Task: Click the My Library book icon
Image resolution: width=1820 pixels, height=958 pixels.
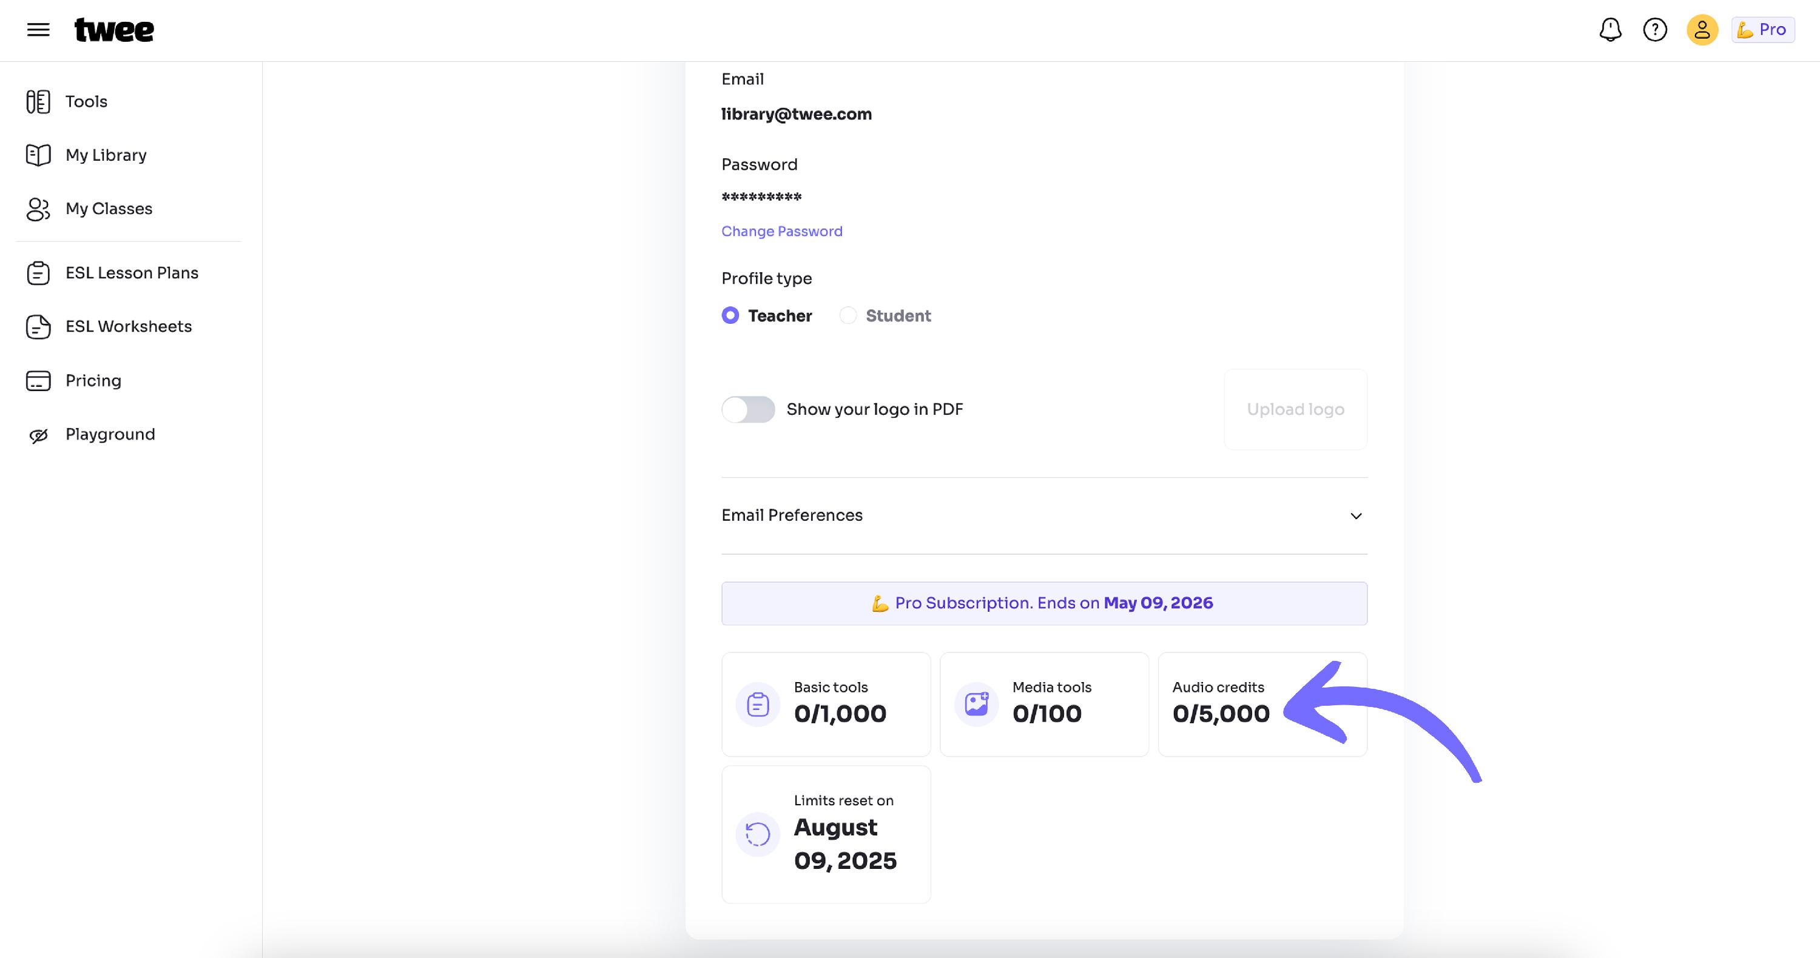Action: pos(38,155)
